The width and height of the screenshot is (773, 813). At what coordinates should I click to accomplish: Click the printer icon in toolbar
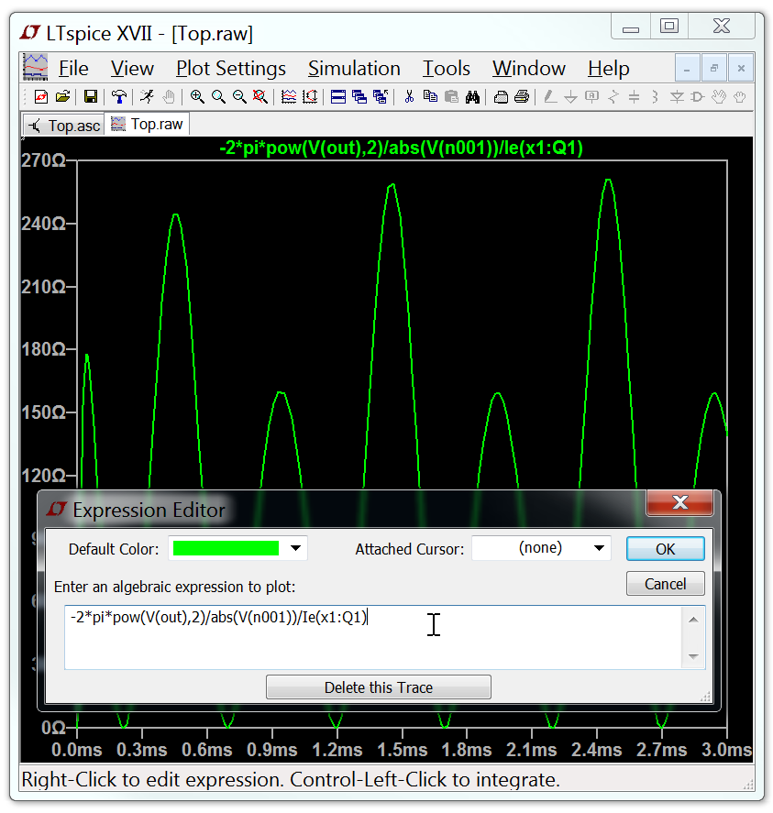(x=522, y=96)
